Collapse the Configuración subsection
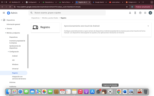The image size is (154, 96). pos(8,52)
